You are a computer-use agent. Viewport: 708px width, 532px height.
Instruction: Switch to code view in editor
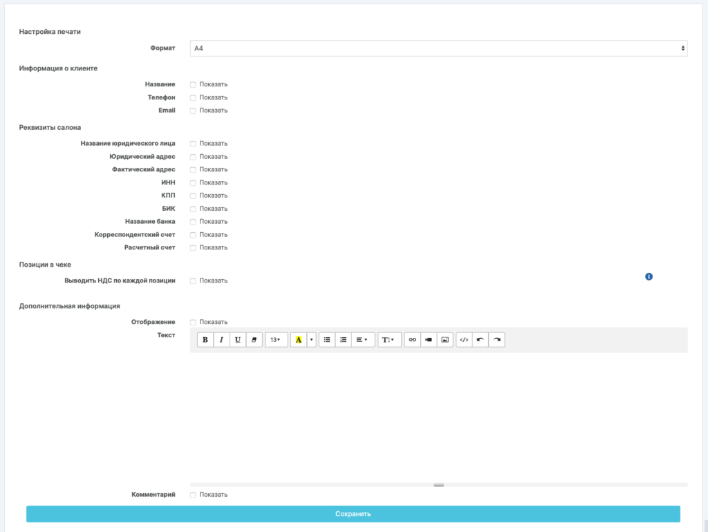point(464,340)
